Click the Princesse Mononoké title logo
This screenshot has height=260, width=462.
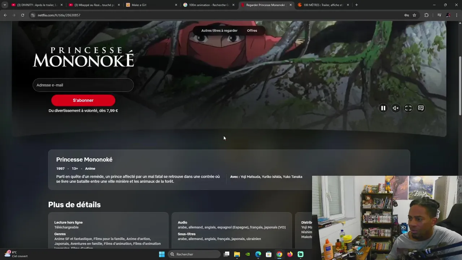83,57
